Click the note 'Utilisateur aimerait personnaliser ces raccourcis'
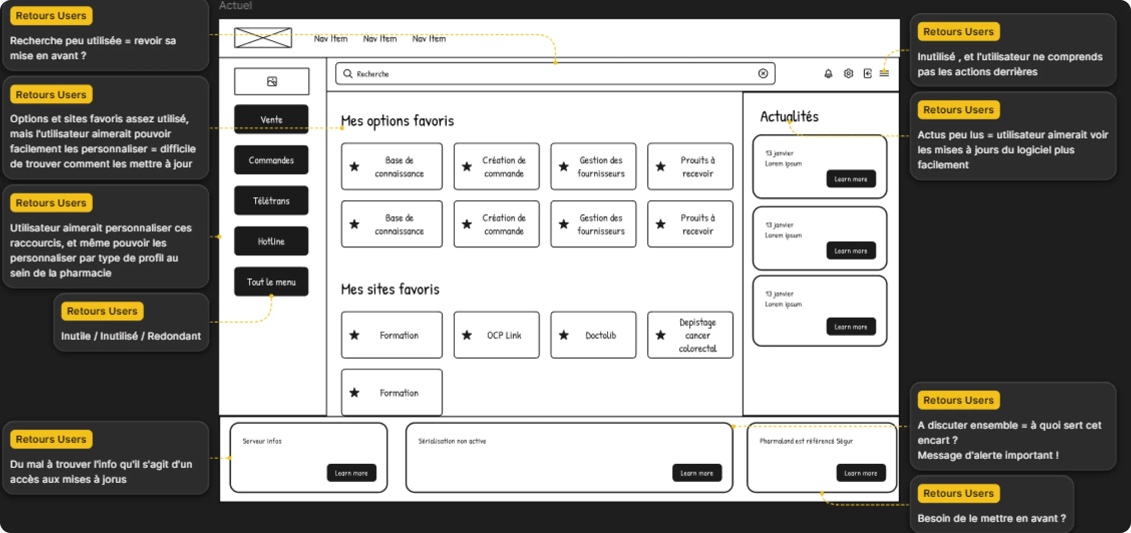Image resolution: width=1131 pixels, height=533 pixels. pyautogui.click(x=106, y=236)
